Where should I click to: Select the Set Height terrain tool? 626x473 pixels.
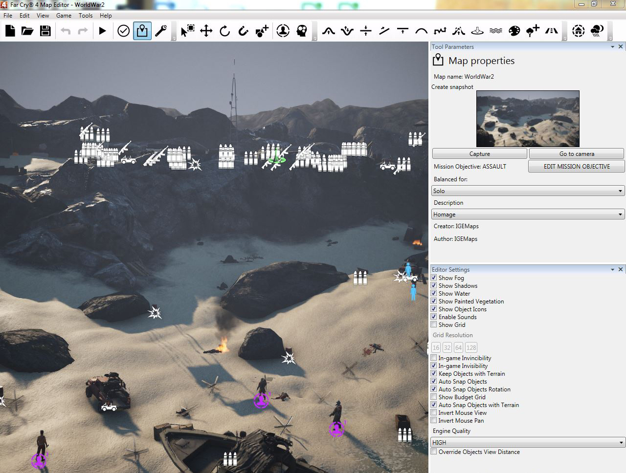(x=366, y=31)
